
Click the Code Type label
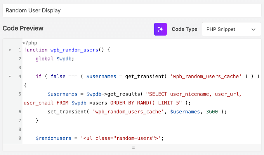[184, 29]
